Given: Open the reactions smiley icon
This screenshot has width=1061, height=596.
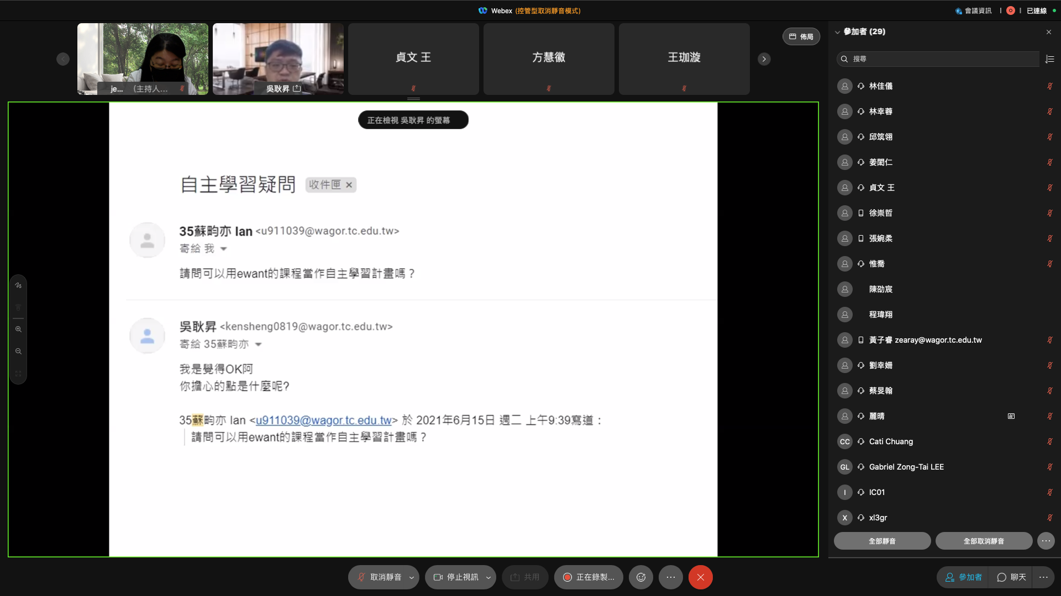Looking at the screenshot, I should 641,577.
